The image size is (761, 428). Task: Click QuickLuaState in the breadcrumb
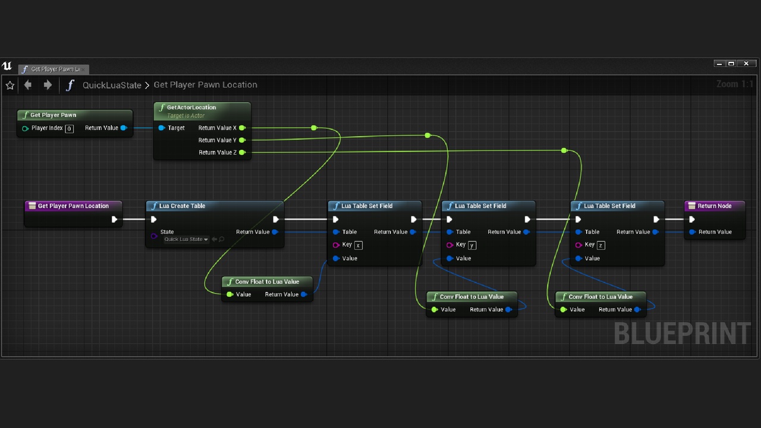click(x=112, y=85)
